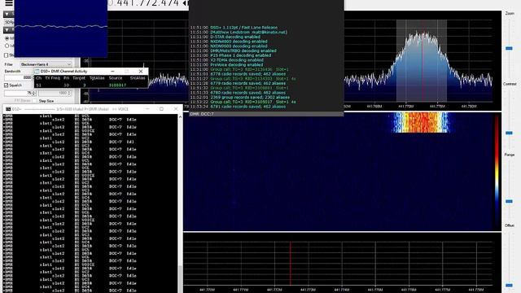Click the Ch column header in Channel Activity
The height and width of the screenshot is (293, 521).
(x=38, y=78)
